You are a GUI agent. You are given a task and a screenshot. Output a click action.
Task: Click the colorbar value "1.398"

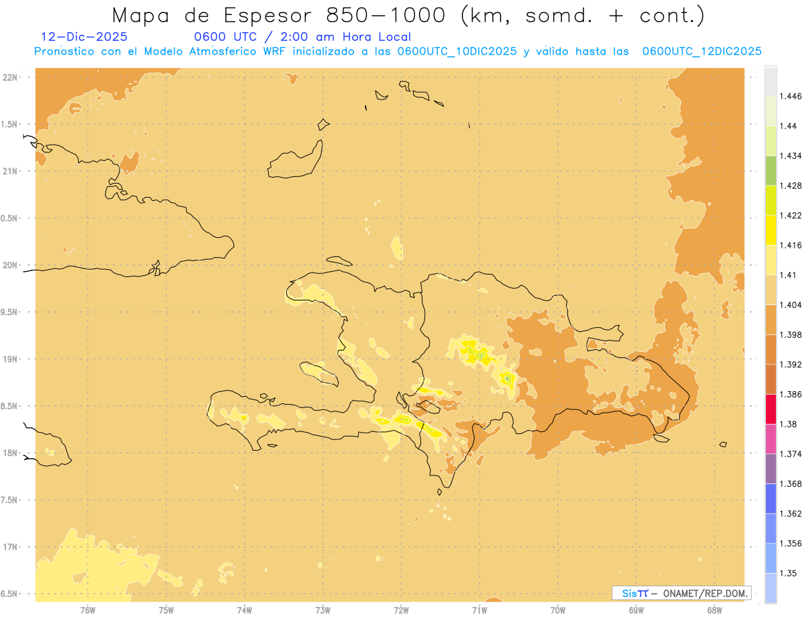point(791,335)
